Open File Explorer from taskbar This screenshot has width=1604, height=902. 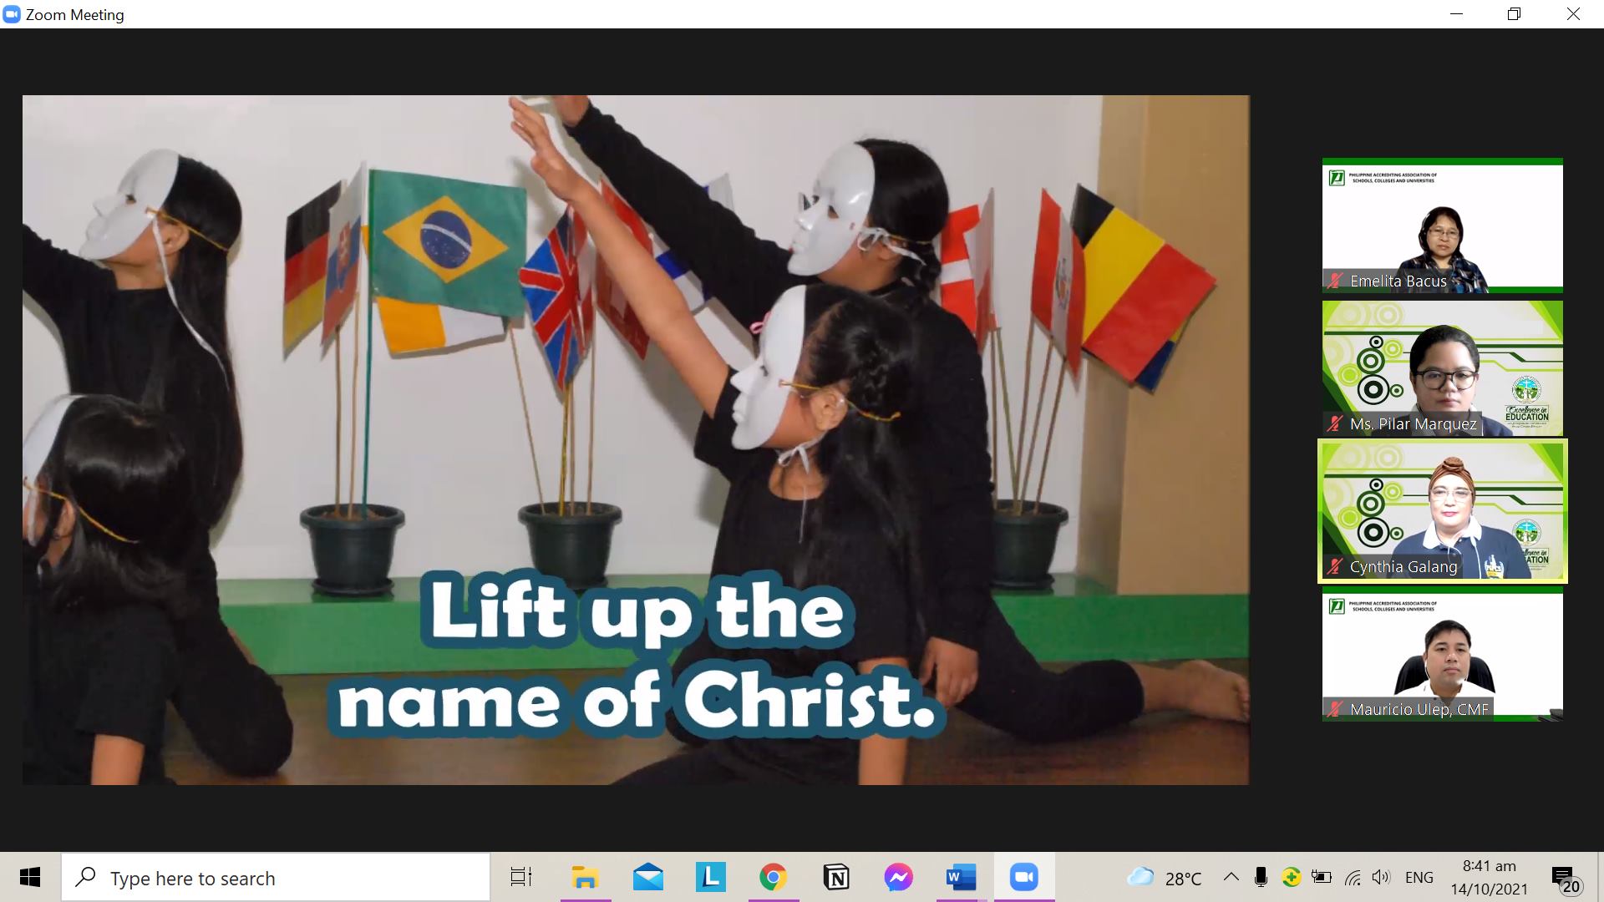[585, 877]
